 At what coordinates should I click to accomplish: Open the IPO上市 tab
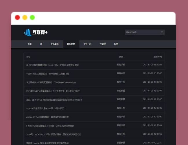point(87,44)
